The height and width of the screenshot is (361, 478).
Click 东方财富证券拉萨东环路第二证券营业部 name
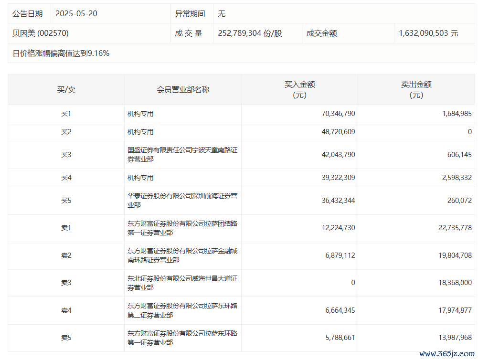point(182,310)
